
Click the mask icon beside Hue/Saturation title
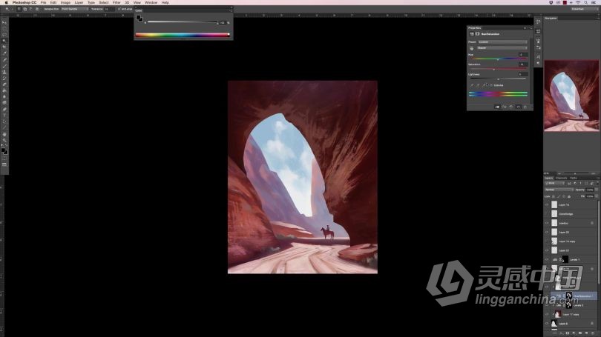point(478,33)
